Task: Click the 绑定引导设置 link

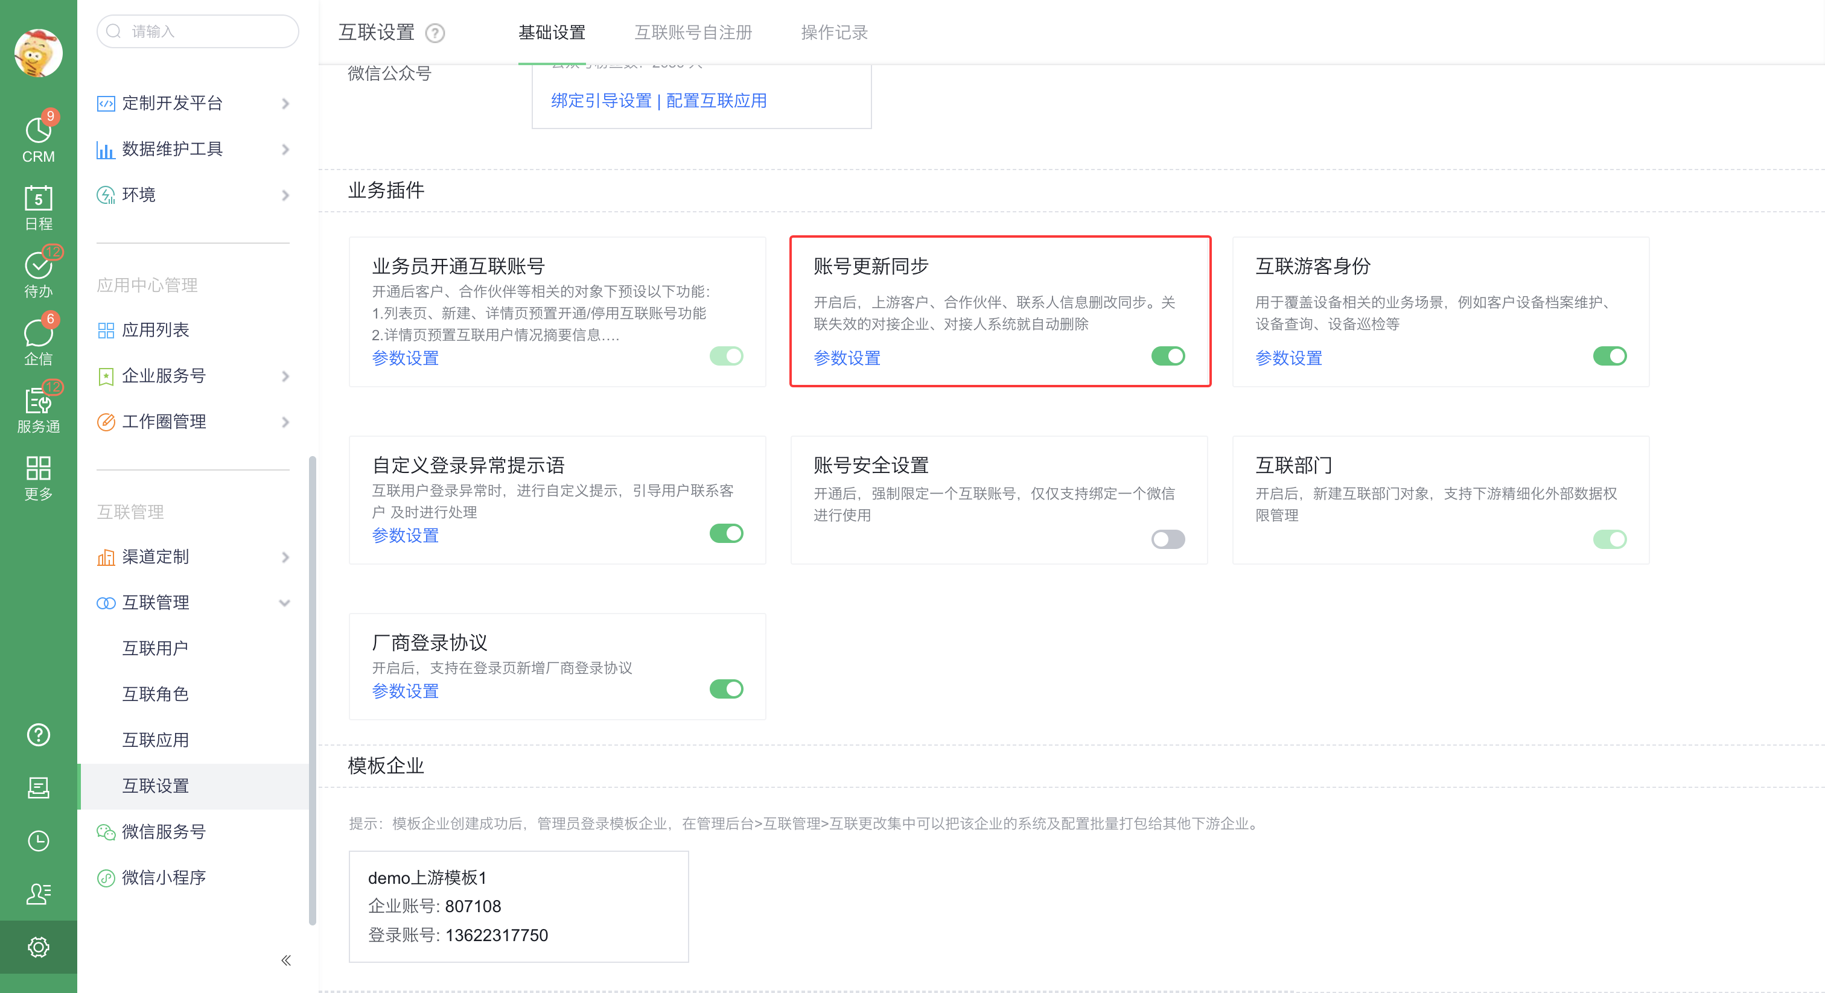Action: [600, 101]
